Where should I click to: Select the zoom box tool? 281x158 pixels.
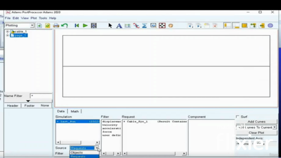(x=153, y=25)
